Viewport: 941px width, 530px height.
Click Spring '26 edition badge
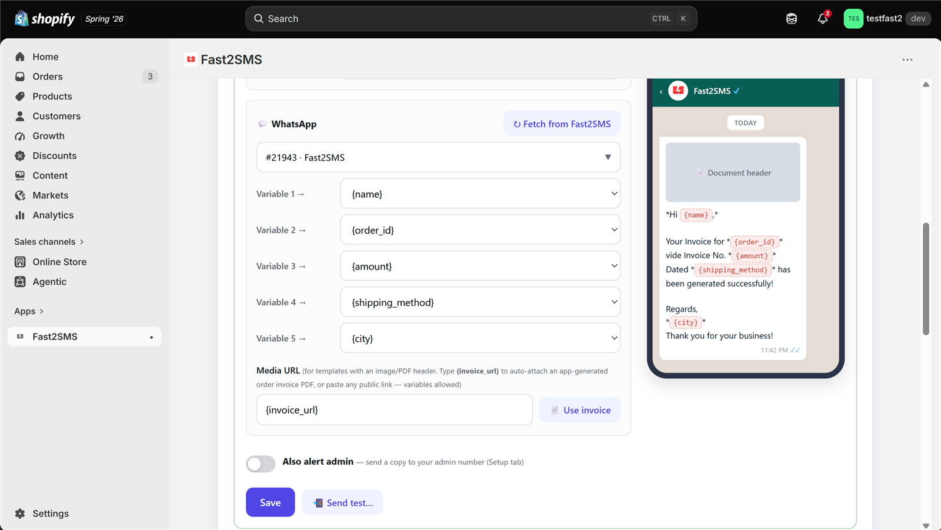(x=104, y=19)
